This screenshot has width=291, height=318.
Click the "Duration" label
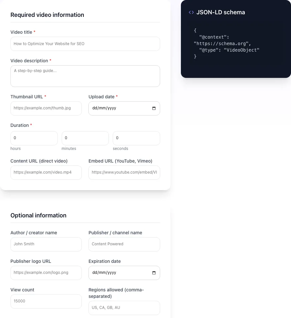coord(19,125)
